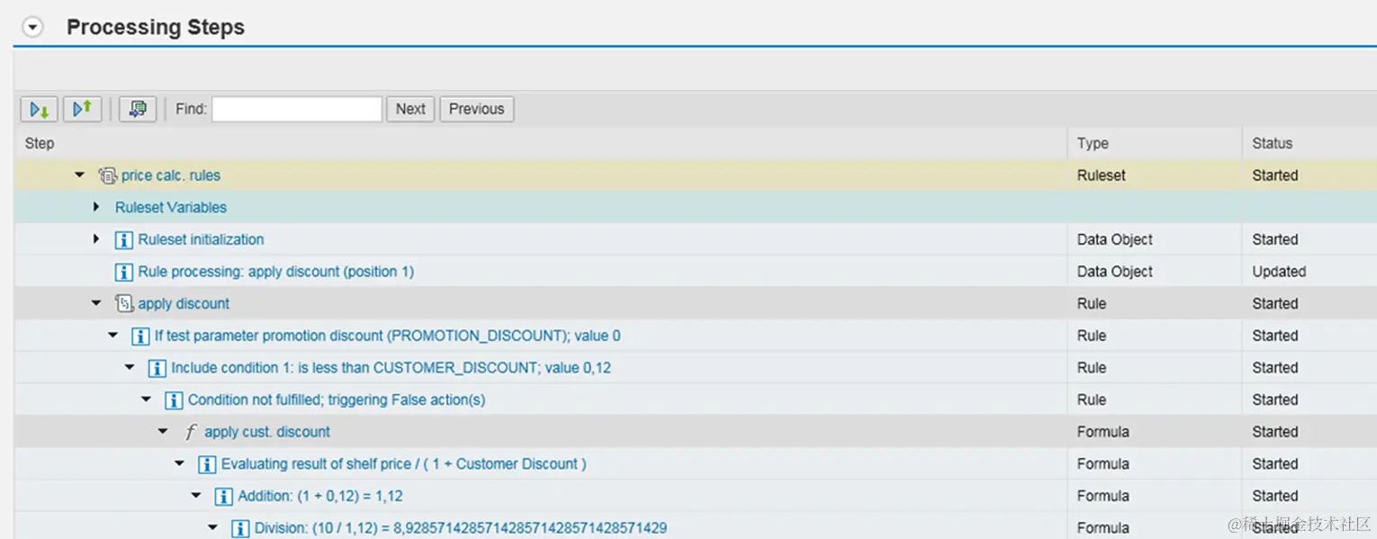
Task: Open the Ruleset Variables link
Action: tap(171, 207)
